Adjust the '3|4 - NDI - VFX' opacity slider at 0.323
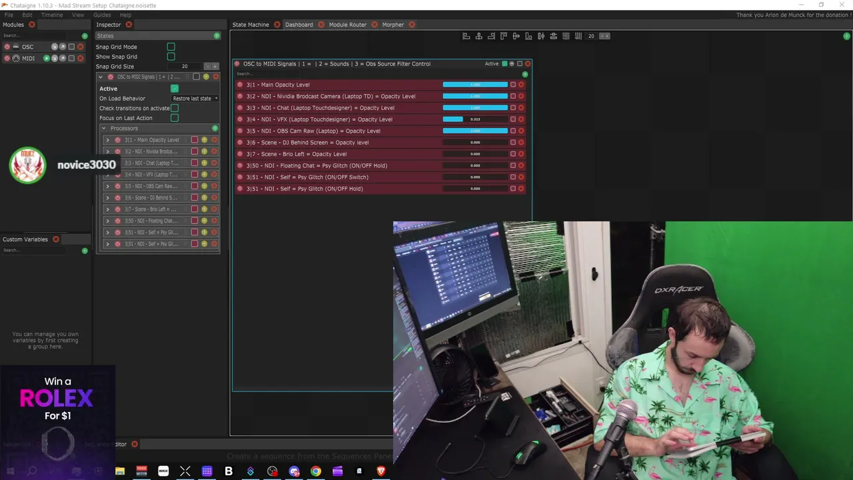 point(475,119)
